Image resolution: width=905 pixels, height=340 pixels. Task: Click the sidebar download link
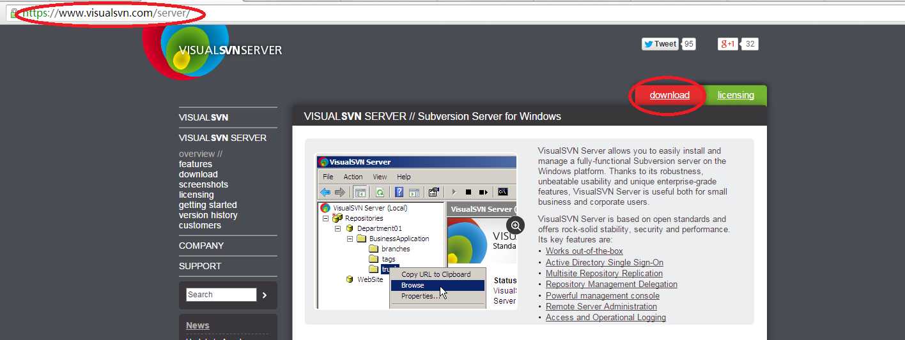point(198,174)
